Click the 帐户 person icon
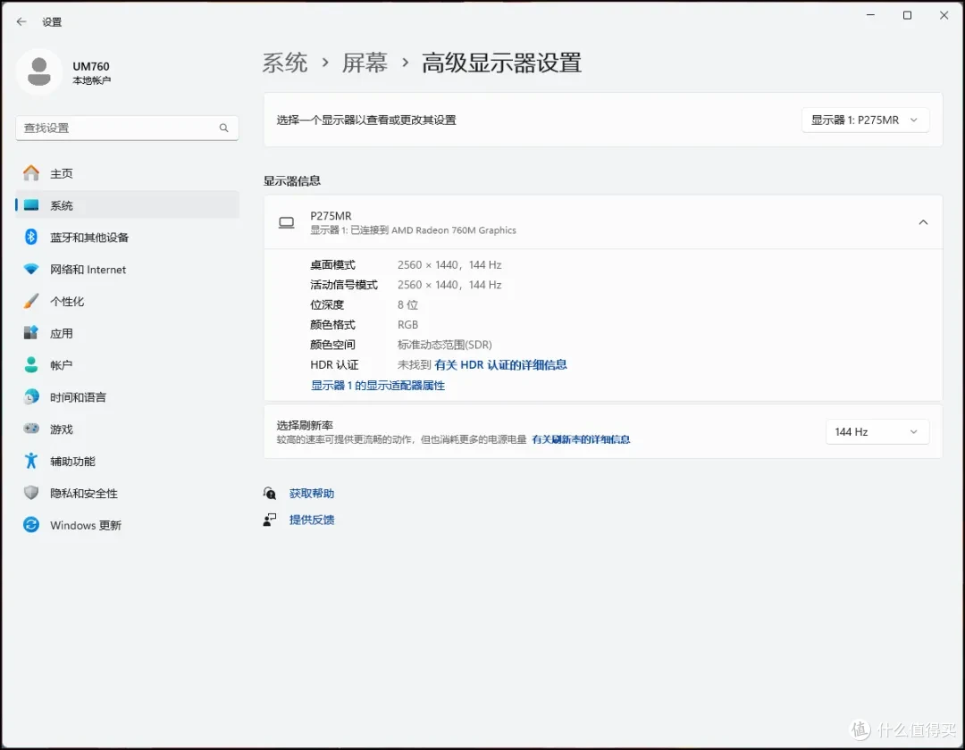 point(31,365)
